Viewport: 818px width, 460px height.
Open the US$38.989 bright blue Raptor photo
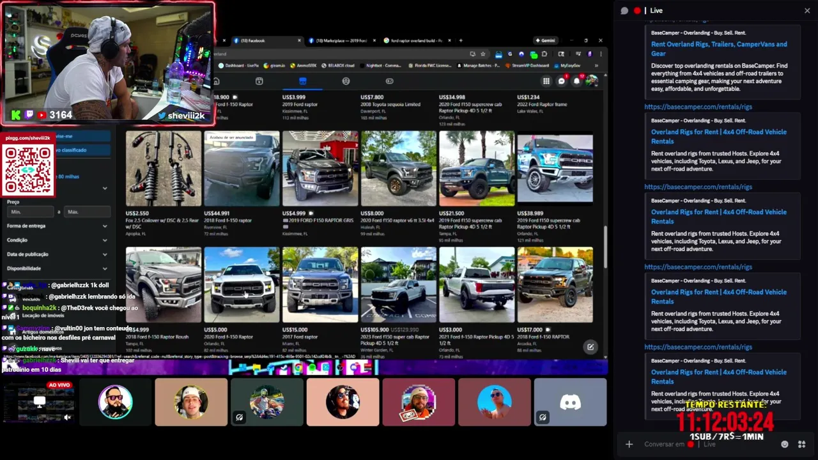[x=555, y=169]
